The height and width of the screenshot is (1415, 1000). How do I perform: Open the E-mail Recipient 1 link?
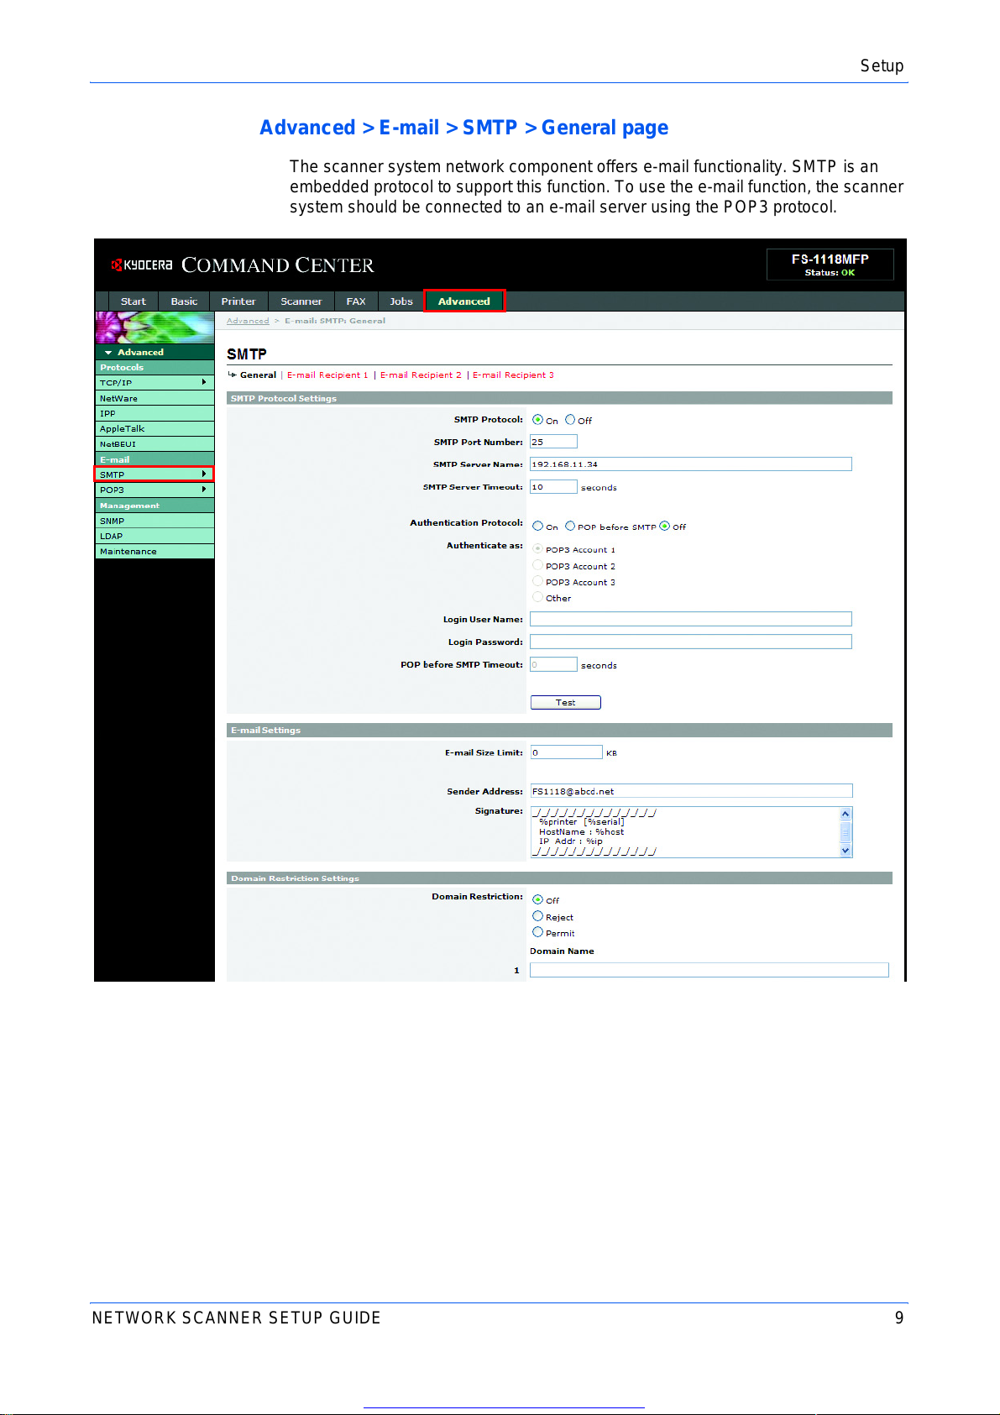coord(327,375)
